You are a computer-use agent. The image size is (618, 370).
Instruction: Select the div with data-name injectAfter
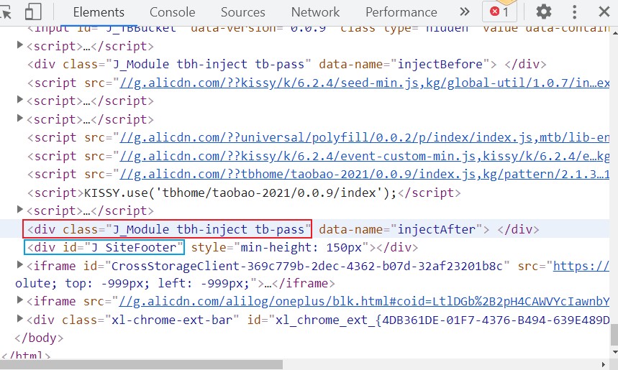pos(283,229)
